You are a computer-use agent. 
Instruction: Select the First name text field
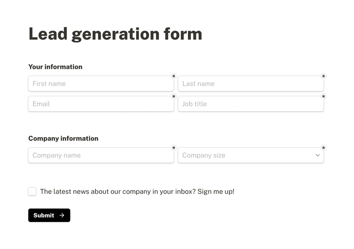point(101,83)
